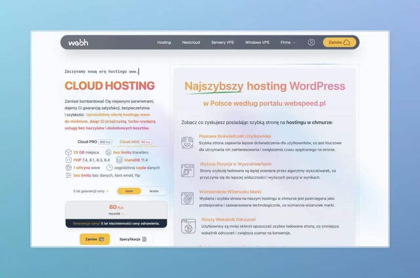The height and width of the screenshot is (278, 420).
Task: Go to Serwery VPS
Action: tap(222, 42)
